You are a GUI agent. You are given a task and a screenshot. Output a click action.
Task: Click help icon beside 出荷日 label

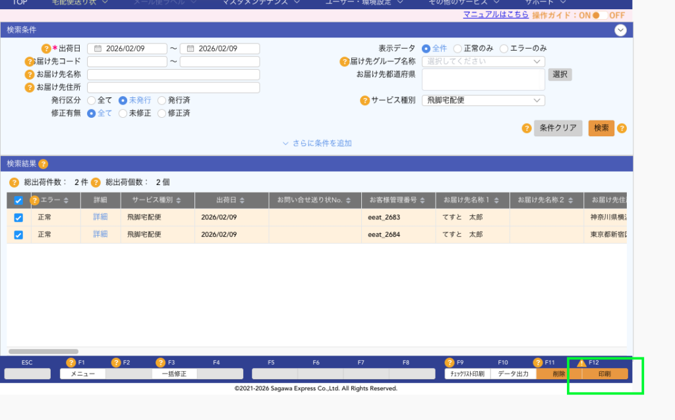(46, 49)
